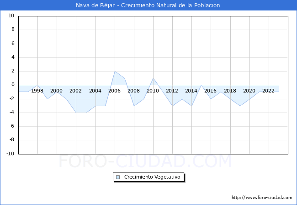Click the 2014 year label
This screenshot has height=205, width=297.
click(191, 91)
